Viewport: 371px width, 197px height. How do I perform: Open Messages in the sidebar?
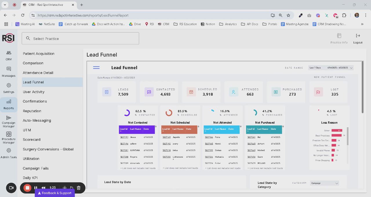[x=9, y=72]
